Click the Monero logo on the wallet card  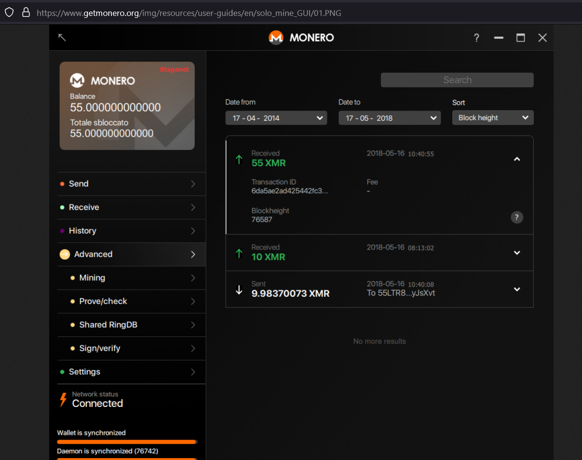(77, 81)
